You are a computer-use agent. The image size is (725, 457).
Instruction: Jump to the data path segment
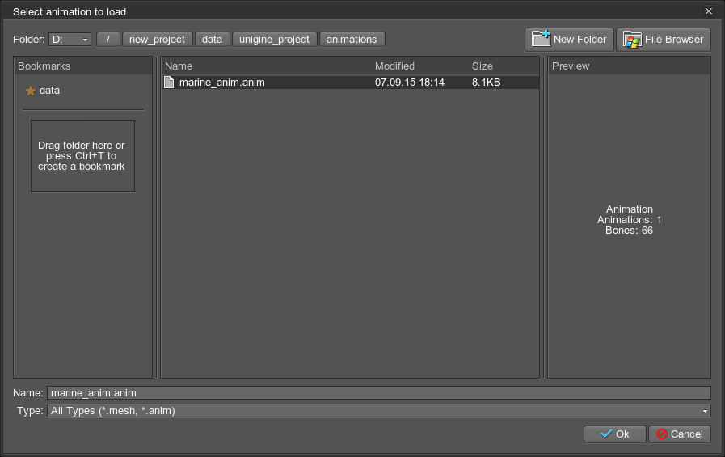pyautogui.click(x=213, y=40)
